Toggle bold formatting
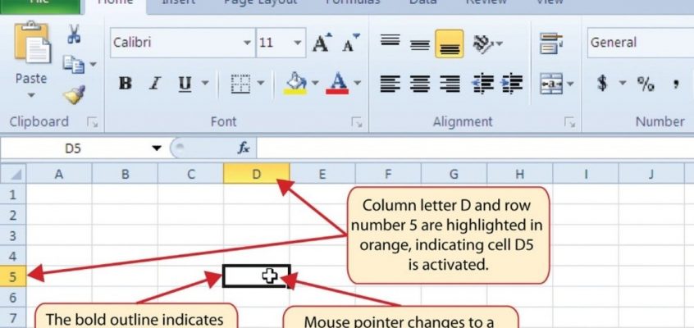 [x=126, y=83]
